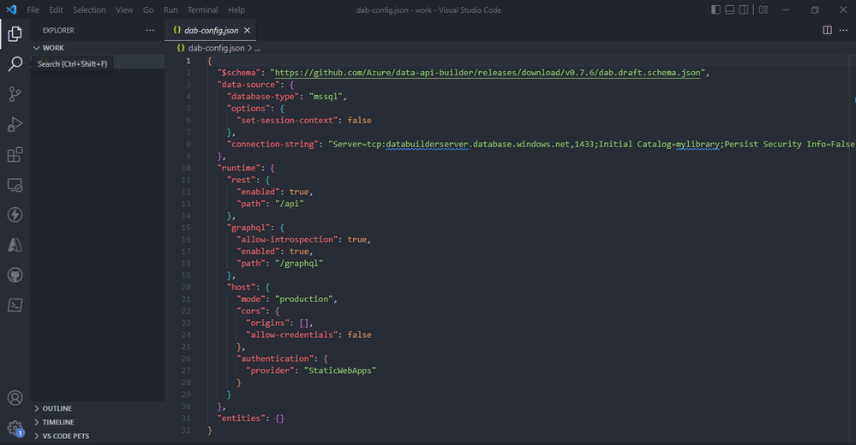Click the "allow-credentials" key
Image resolution: width=856 pixels, height=445 pixels.
click(x=291, y=335)
